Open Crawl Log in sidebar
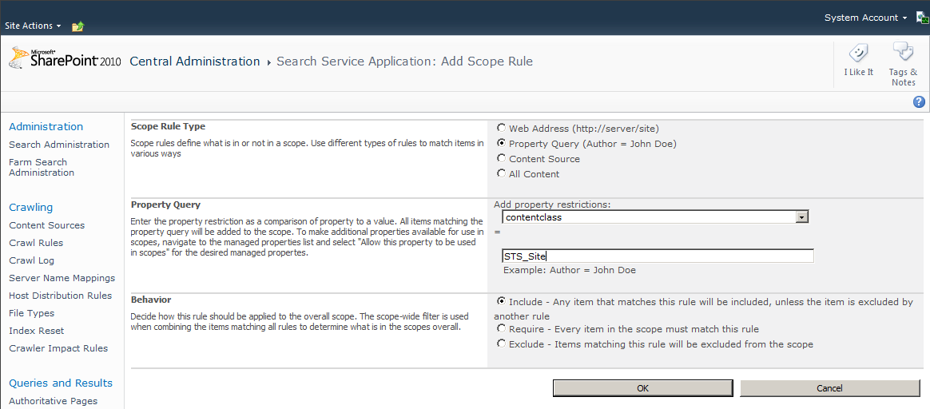 (x=32, y=260)
